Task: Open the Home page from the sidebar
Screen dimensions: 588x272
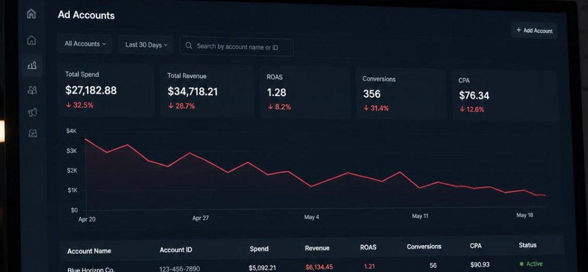Action: point(32,40)
